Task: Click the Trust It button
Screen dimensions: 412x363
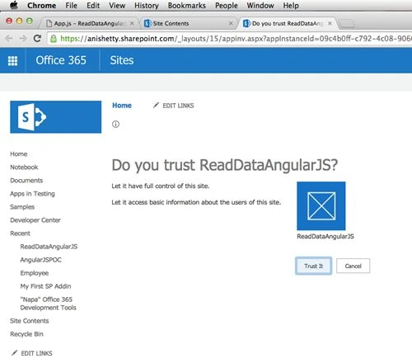Action: pyautogui.click(x=313, y=266)
